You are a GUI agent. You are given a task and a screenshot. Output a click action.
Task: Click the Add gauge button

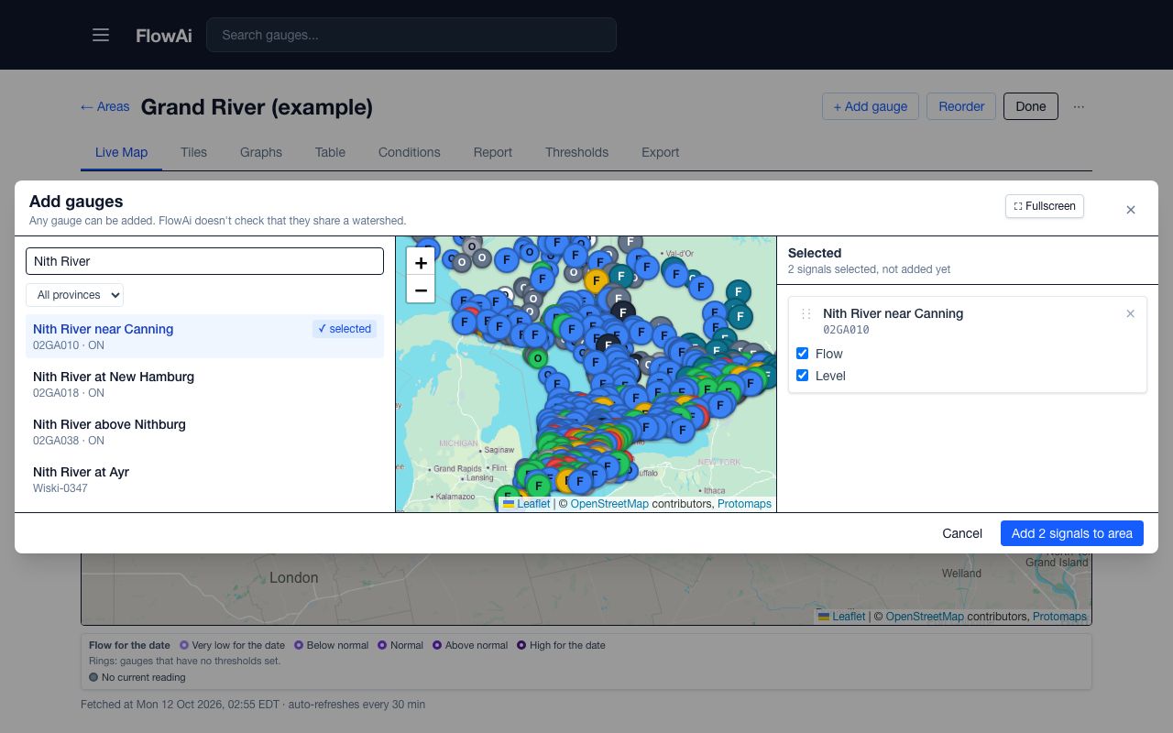(871, 106)
